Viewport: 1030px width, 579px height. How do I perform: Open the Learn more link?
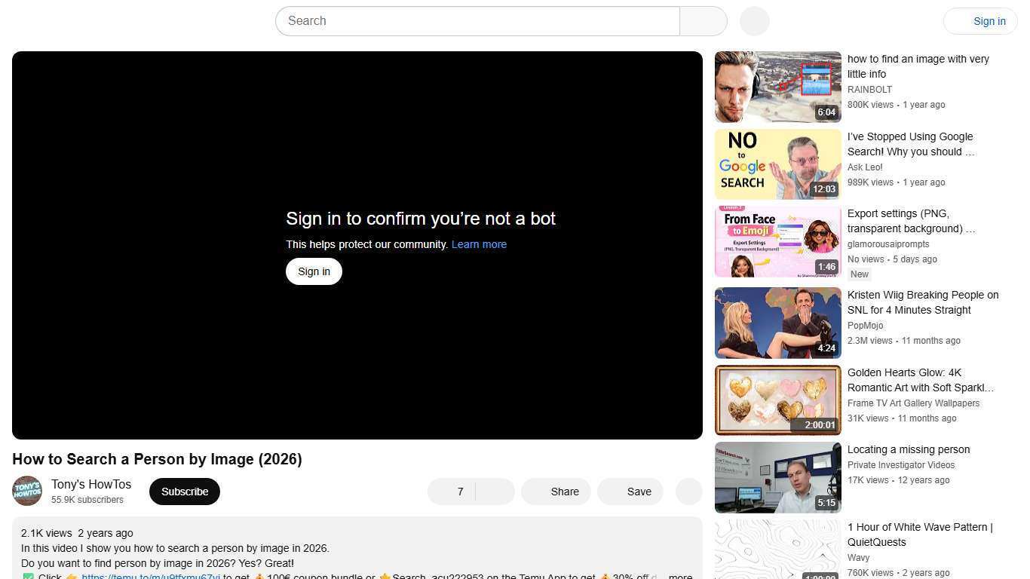pyautogui.click(x=478, y=244)
